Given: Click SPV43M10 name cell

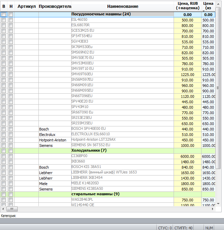Looking at the screenshot, I should 123,107.
